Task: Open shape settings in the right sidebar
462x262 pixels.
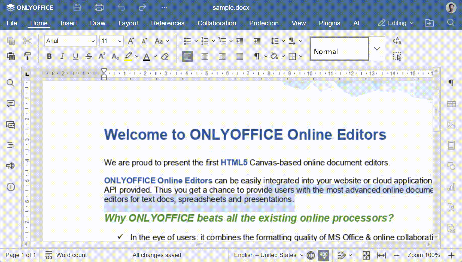Action: coord(451,166)
